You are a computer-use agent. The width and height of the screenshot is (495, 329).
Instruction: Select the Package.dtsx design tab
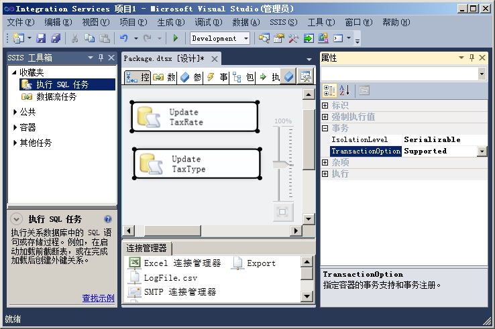(x=164, y=59)
